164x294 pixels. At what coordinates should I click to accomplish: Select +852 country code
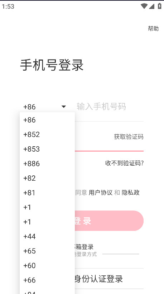47,134
